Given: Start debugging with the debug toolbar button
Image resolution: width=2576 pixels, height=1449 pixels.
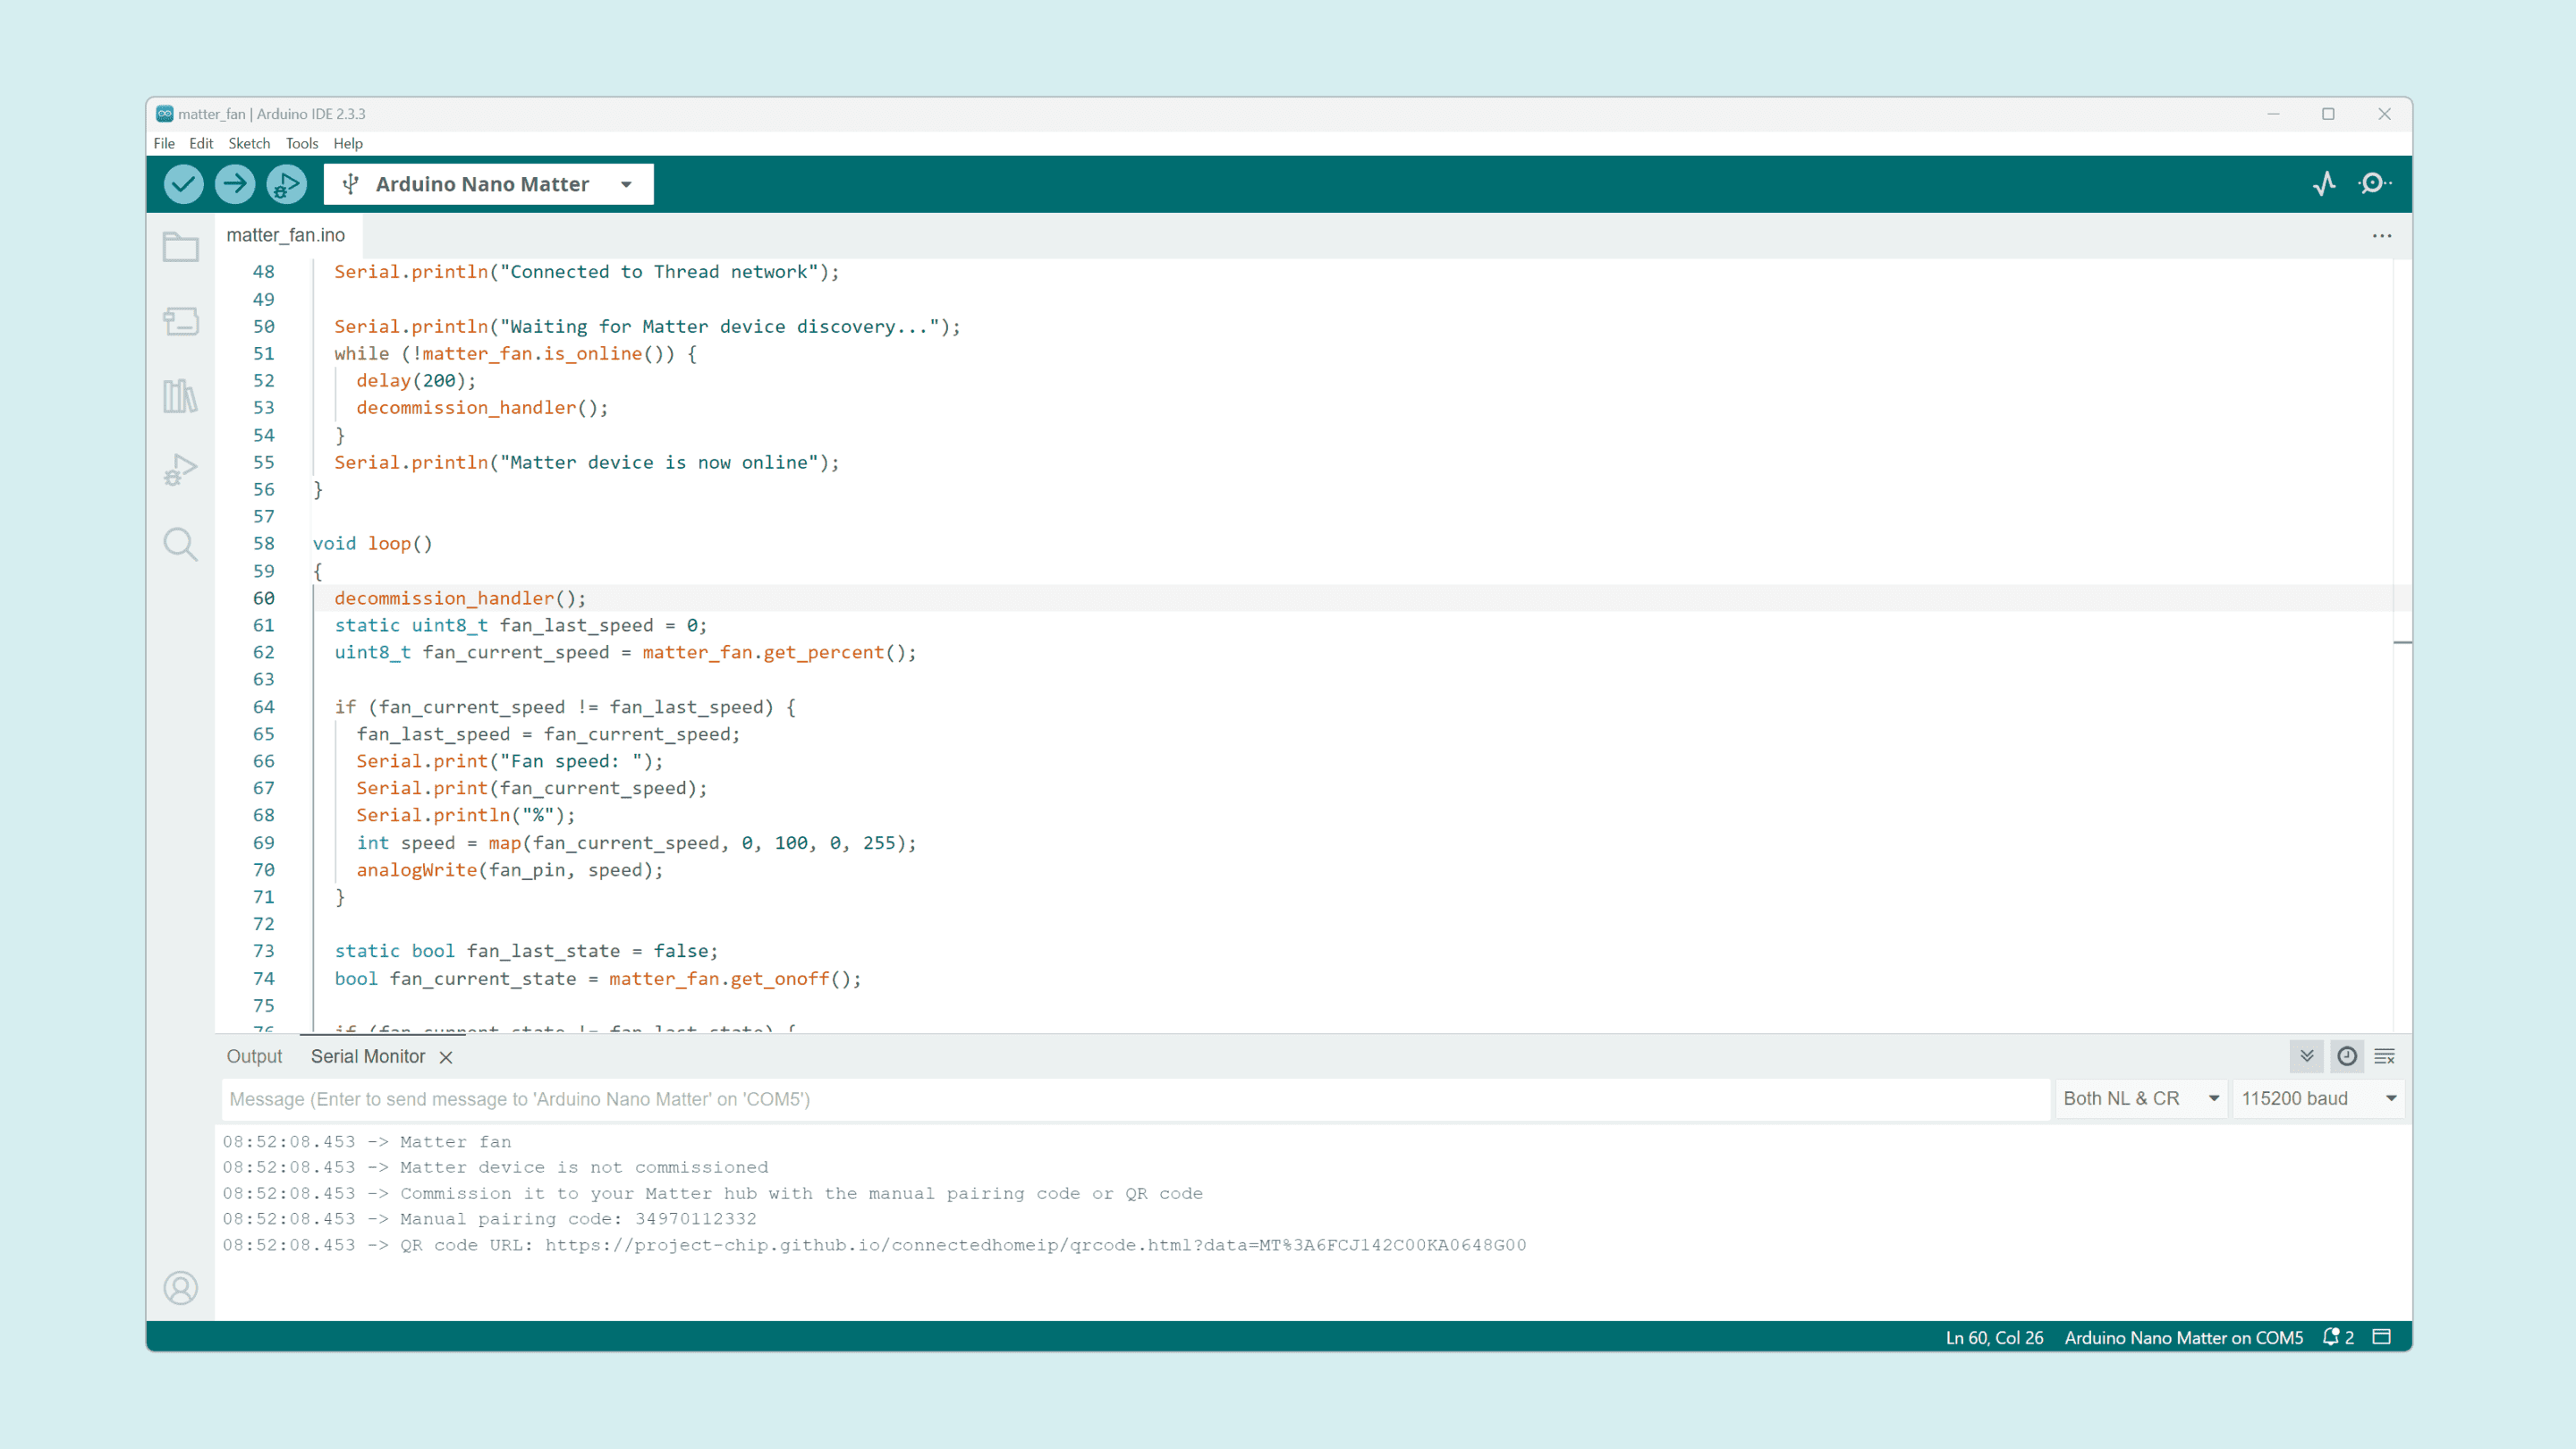Looking at the screenshot, I should [x=286, y=184].
